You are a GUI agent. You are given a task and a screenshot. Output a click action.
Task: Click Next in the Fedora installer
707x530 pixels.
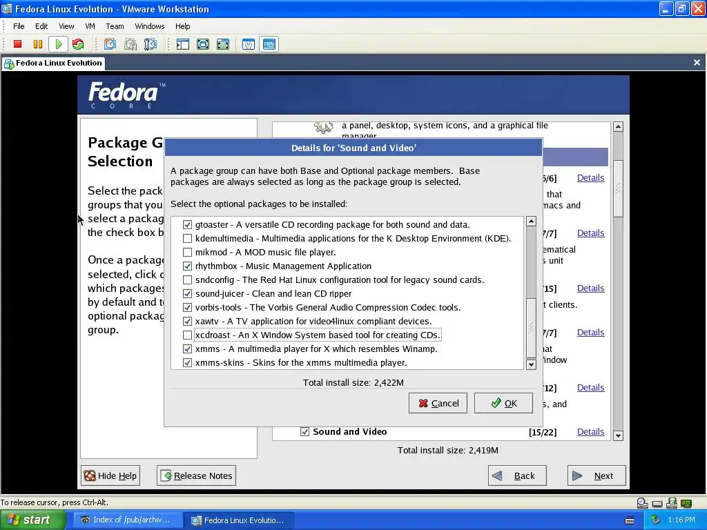(597, 476)
